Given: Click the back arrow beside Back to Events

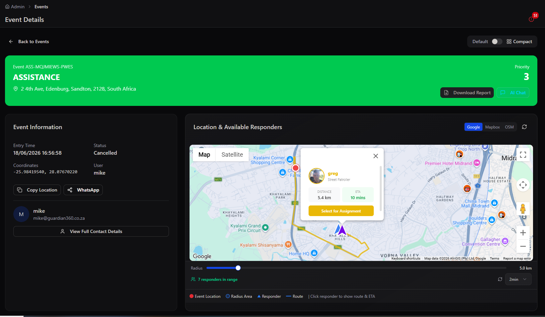Looking at the screenshot, I should 11,41.
